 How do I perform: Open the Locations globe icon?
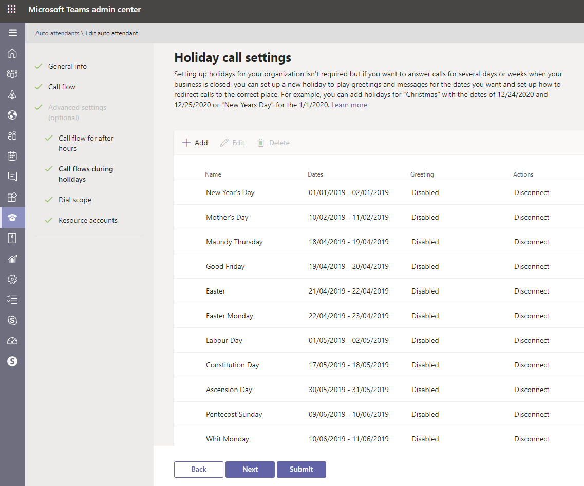(13, 115)
